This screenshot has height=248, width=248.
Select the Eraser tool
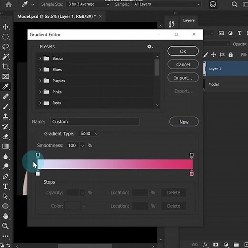5,136
